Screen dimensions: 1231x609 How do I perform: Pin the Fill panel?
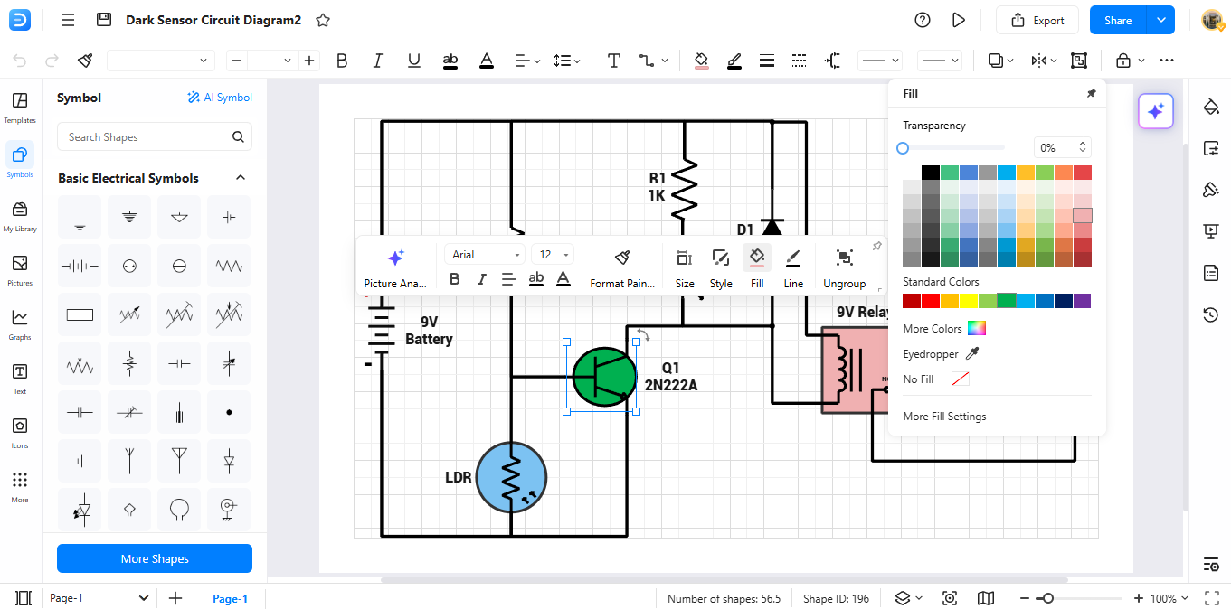coord(1091,93)
